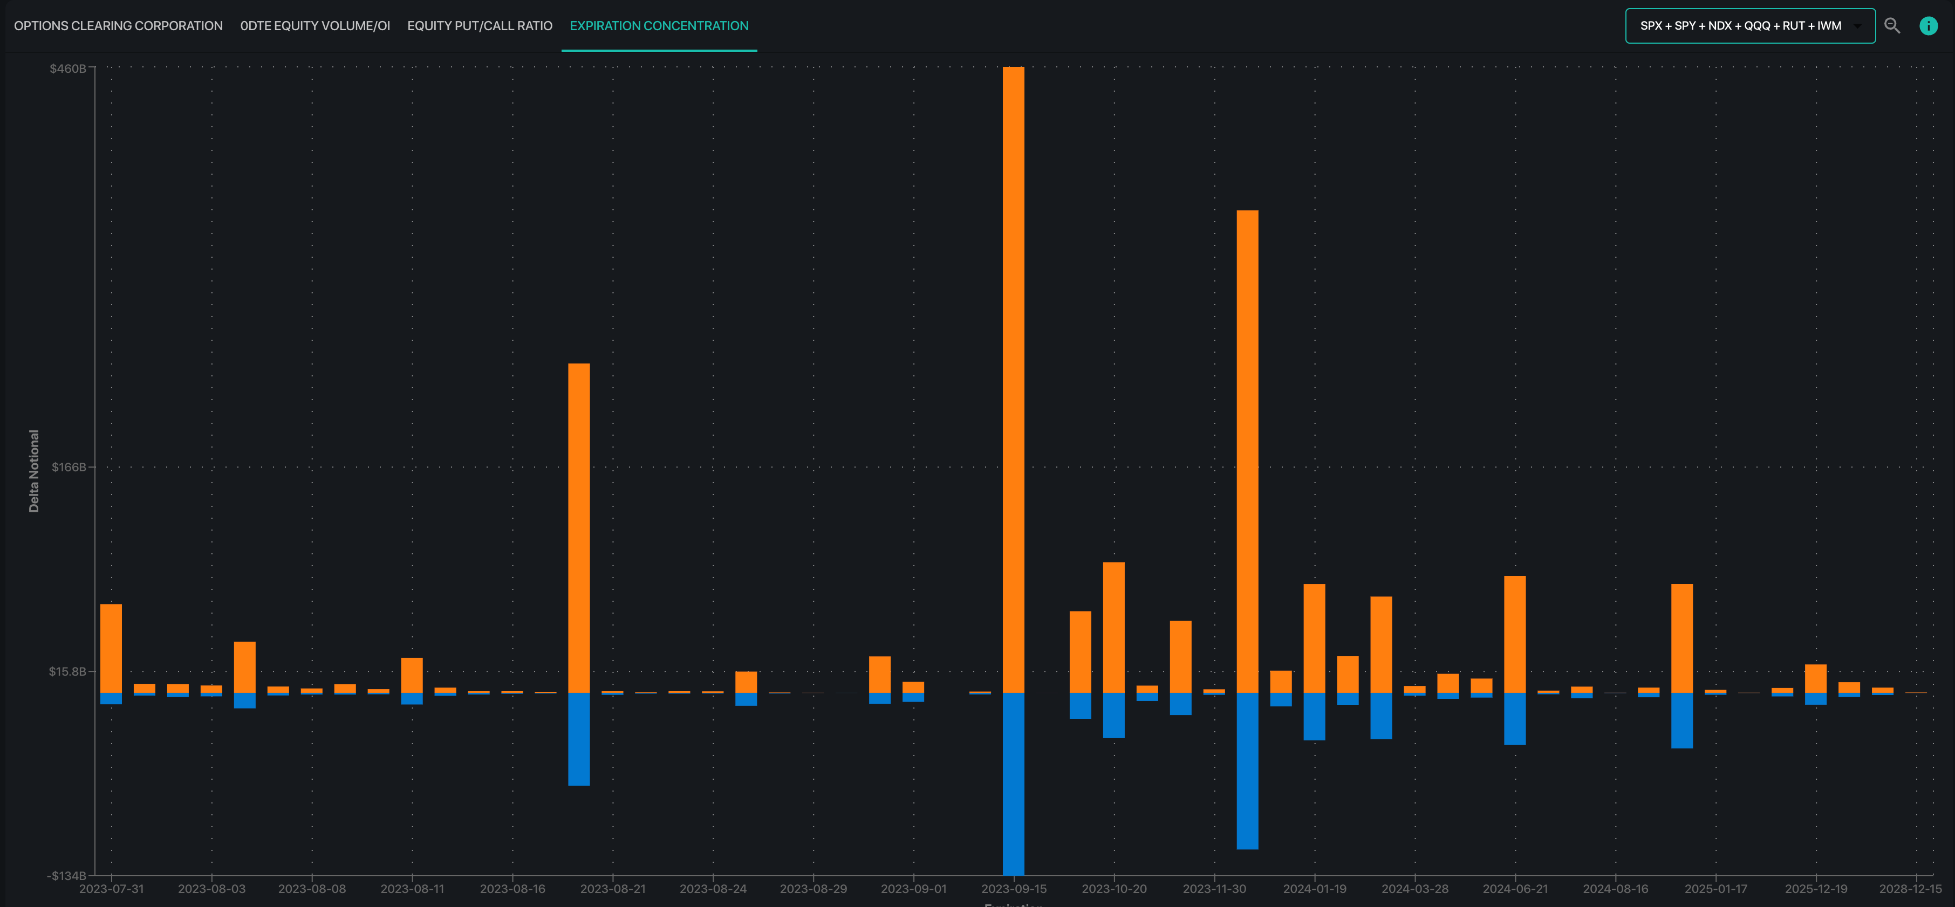Click the Delta Notional axis title

[33, 471]
